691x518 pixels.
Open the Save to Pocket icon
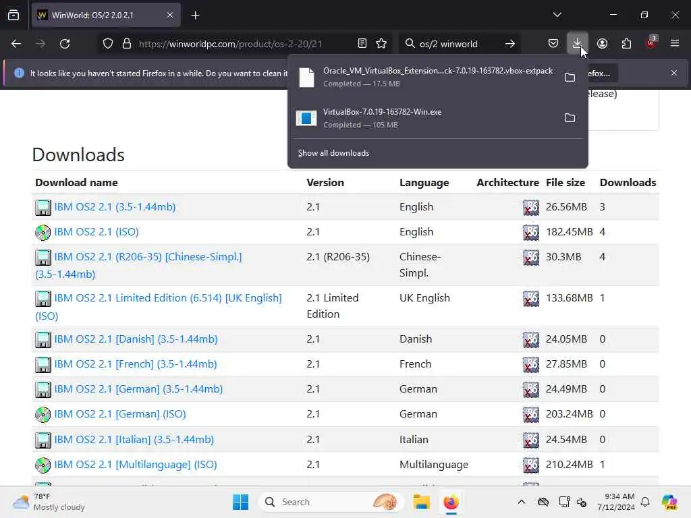pyautogui.click(x=553, y=44)
